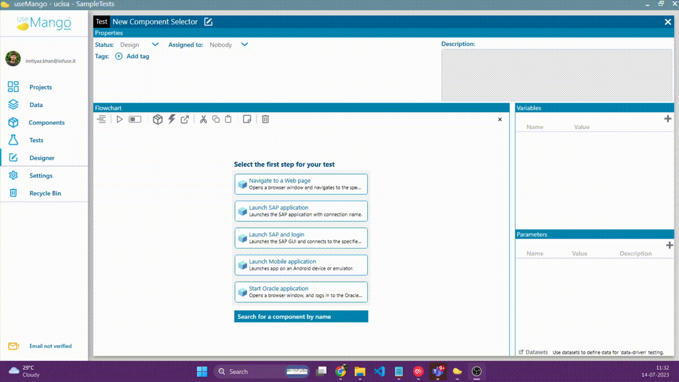Click the component box icon in toolbar

coord(158,119)
